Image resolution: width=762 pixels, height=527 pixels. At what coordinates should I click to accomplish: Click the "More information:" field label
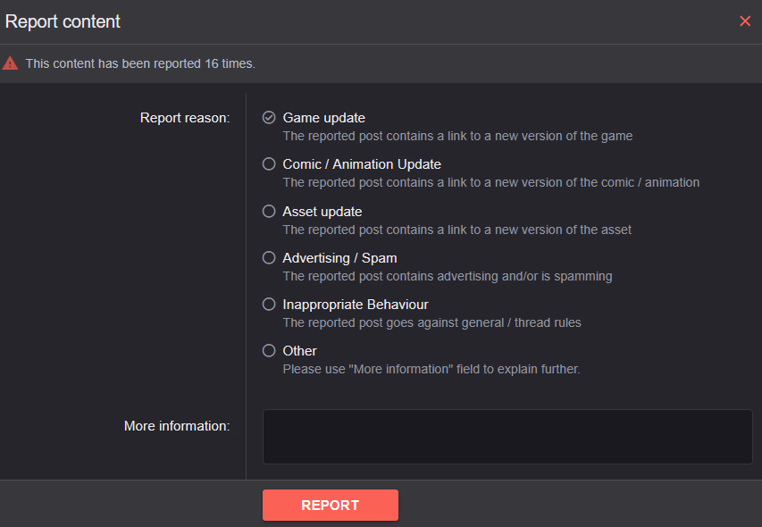(x=177, y=426)
